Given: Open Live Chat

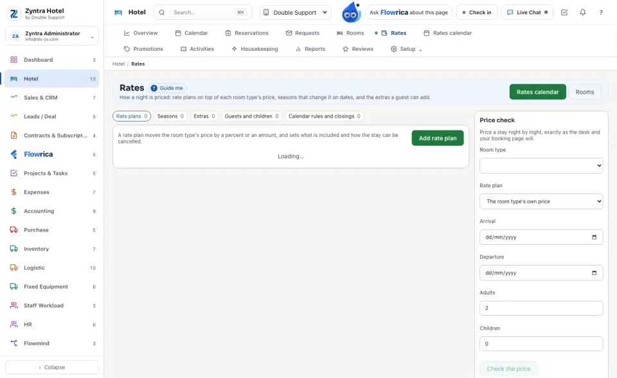Looking at the screenshot, I should [x=527, y=12].
